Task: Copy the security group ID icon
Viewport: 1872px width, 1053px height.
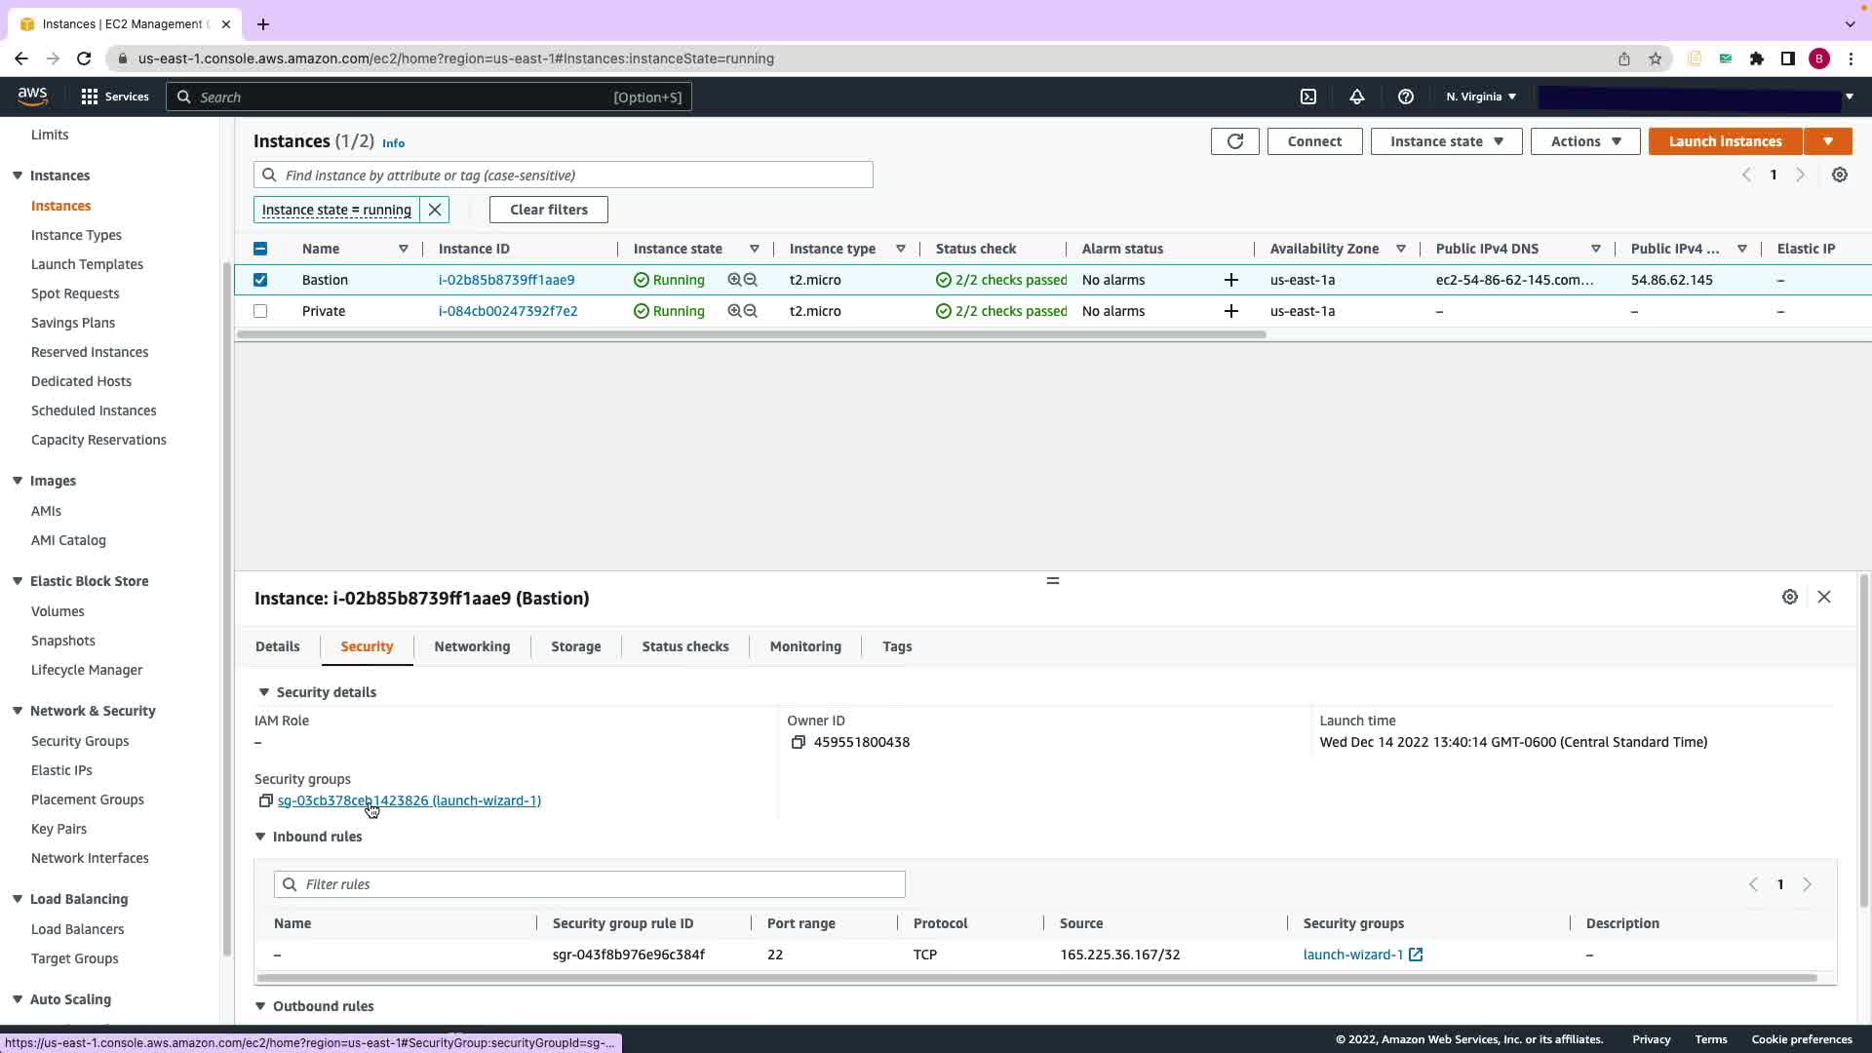Action: [265, 800]
